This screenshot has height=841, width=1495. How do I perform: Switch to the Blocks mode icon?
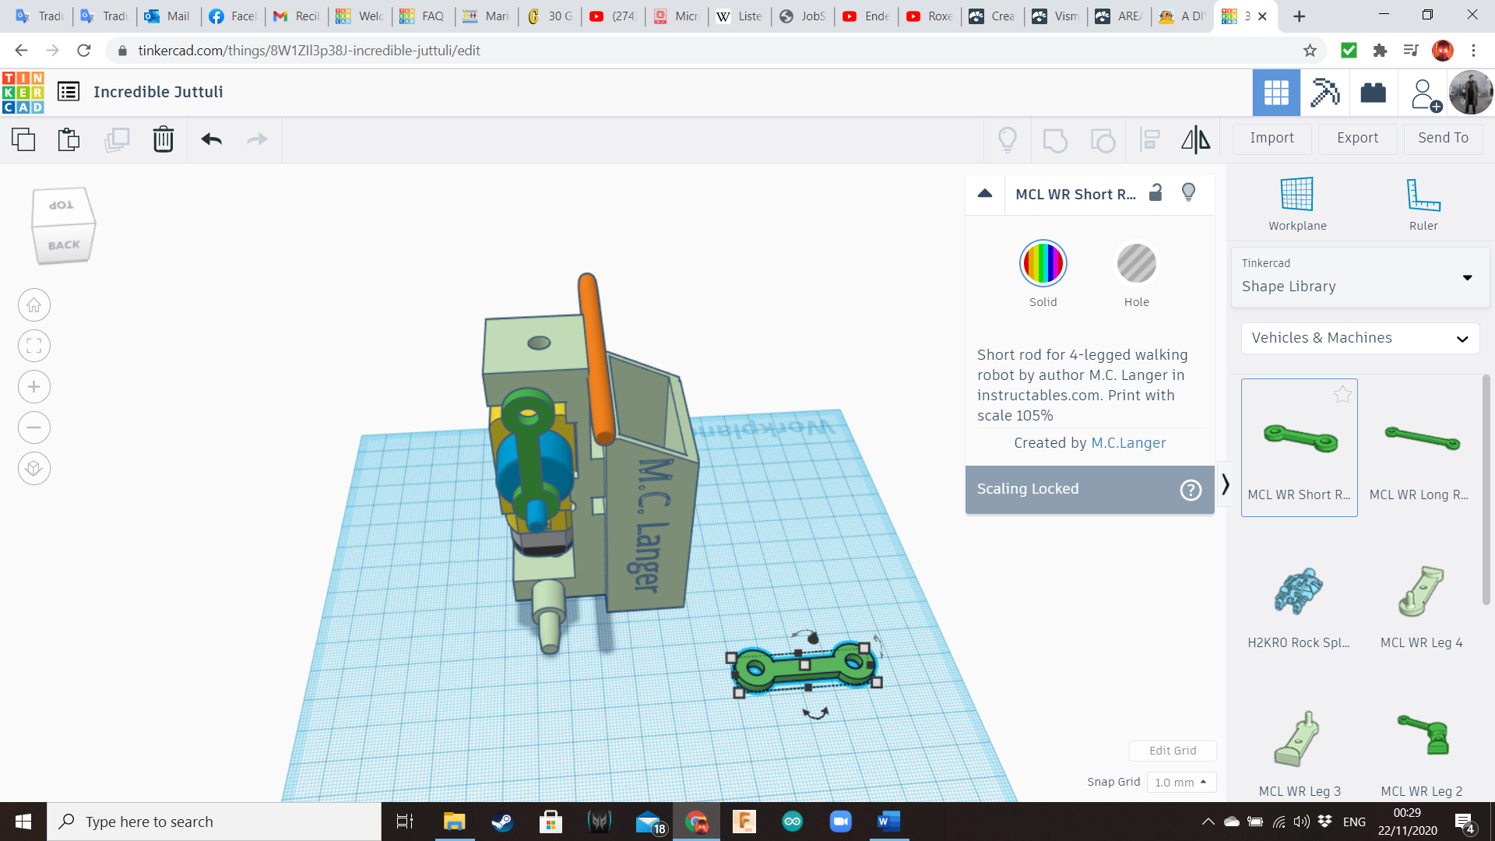coord(1324,93)
